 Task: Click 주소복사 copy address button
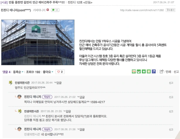click(x=170, y=10)
